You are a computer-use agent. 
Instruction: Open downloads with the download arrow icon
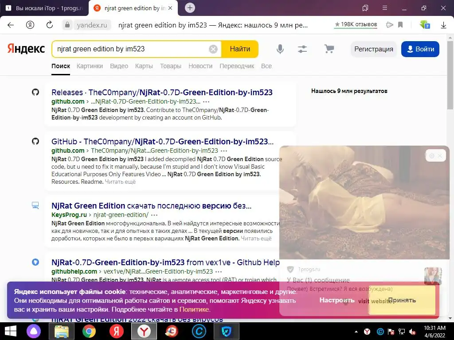[443, 25]
